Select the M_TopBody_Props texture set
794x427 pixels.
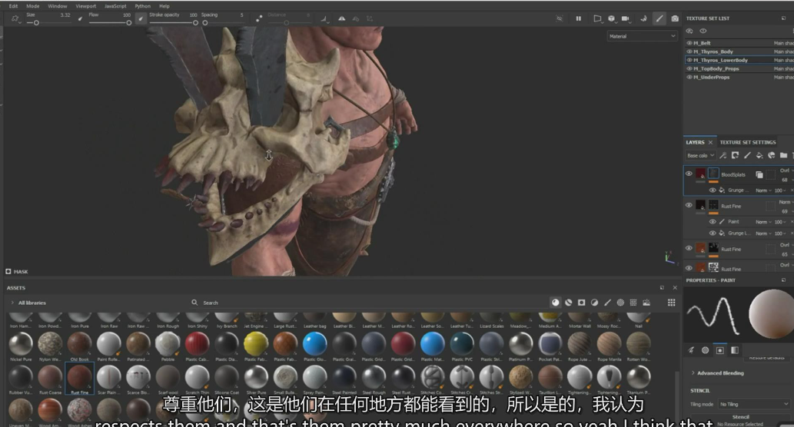[x=716, y=68]
